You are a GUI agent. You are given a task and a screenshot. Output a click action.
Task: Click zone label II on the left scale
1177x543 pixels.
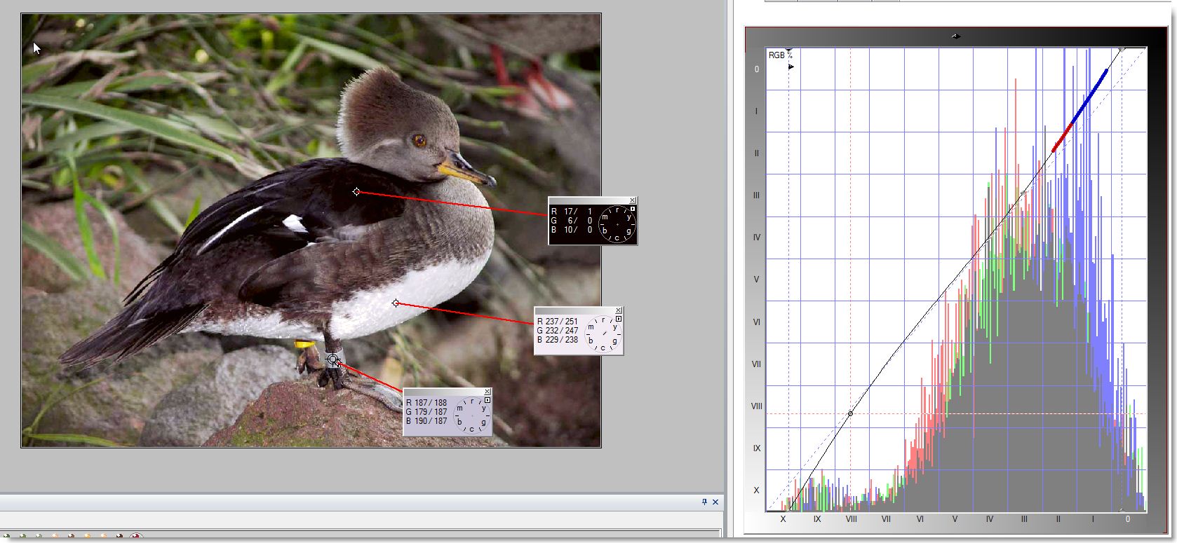click(x=756, y=153)
